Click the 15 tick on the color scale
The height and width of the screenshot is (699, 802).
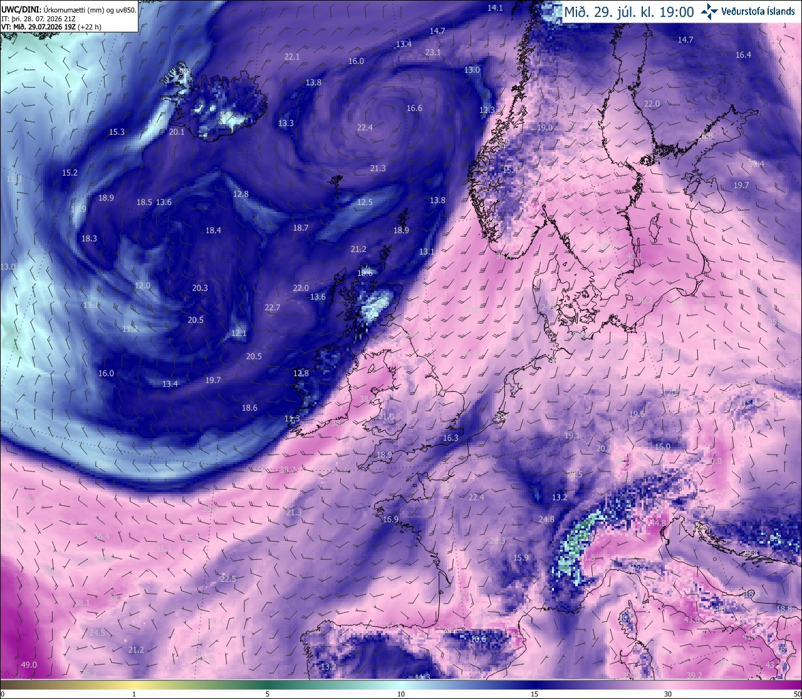coord(534,694)
